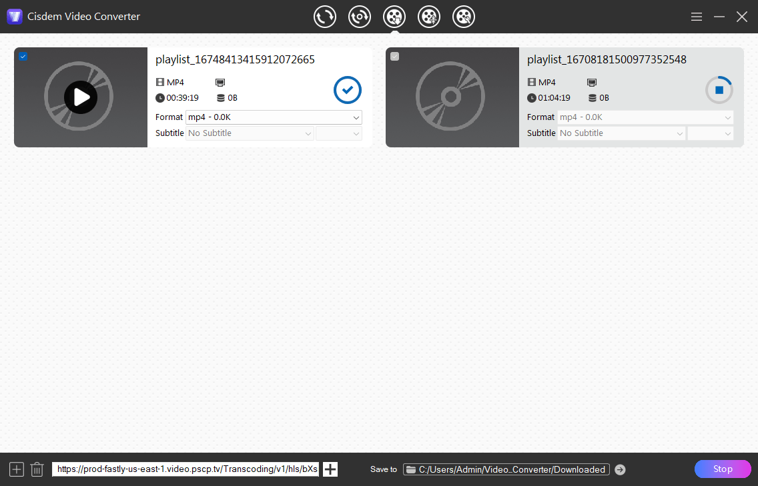This screenshot has width=758, height=486.
Task: Switch to the Convert tab icon
Action: [325, 17]
